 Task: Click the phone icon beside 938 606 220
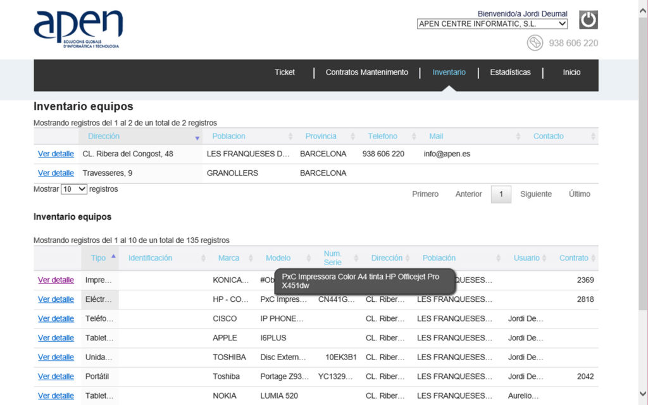pos(535,43)
